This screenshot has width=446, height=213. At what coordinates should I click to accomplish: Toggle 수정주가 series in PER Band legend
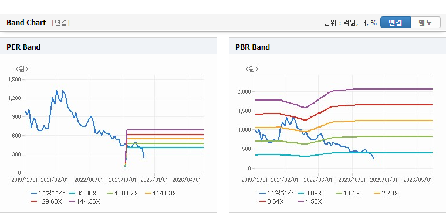48,193
